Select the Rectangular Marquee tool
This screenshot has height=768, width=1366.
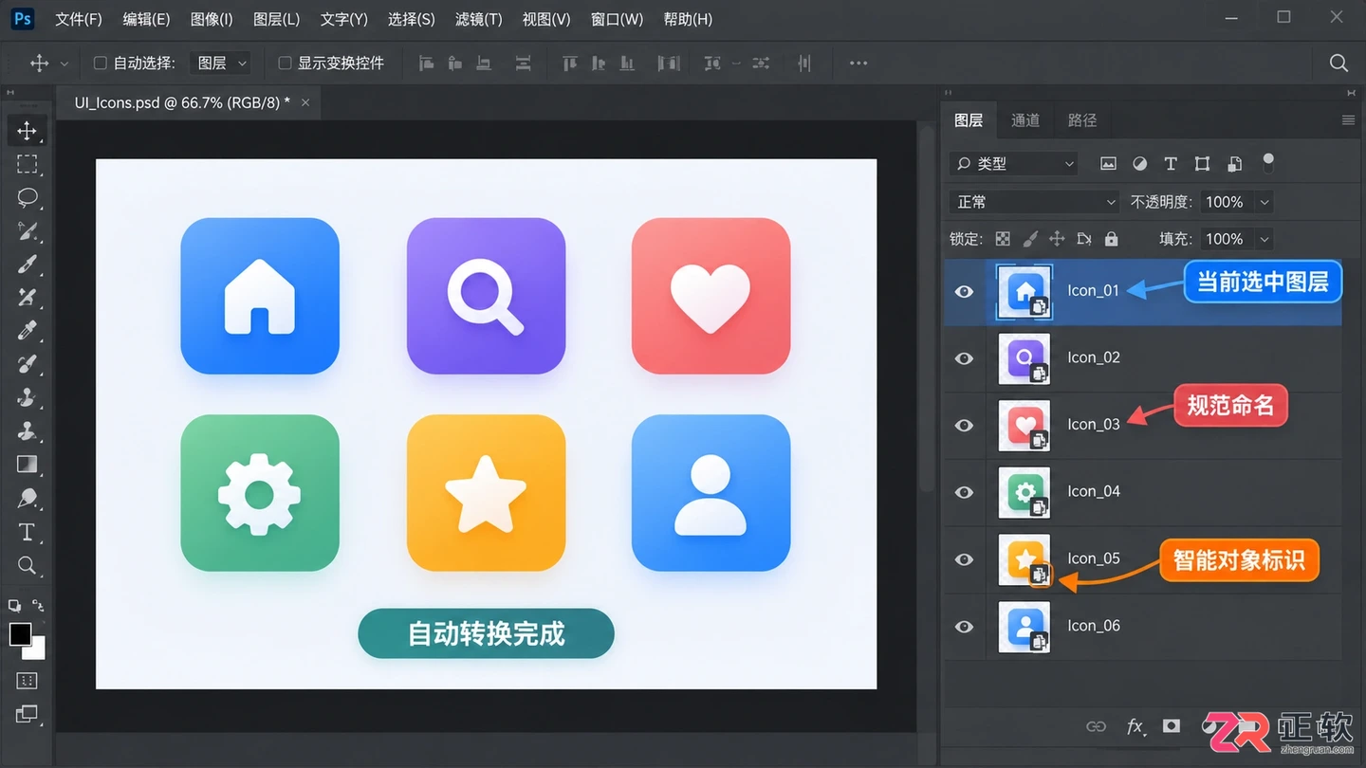[27, 164]
